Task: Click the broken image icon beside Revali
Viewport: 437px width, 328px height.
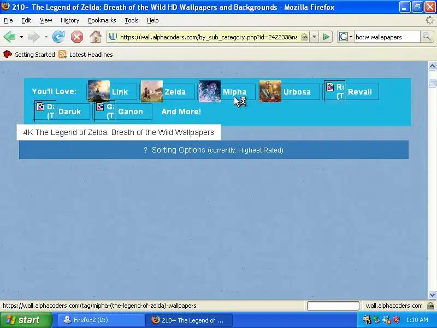Action: (330, 87)
